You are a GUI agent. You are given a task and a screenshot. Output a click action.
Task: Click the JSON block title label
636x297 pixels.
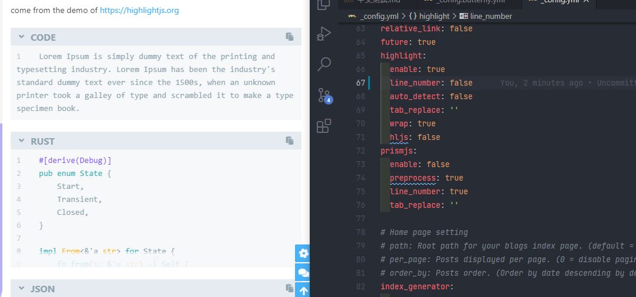(x=42, y=289)
